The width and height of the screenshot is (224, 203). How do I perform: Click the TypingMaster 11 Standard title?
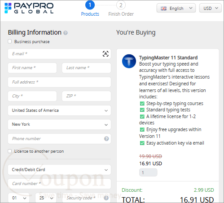coord(168,57)
